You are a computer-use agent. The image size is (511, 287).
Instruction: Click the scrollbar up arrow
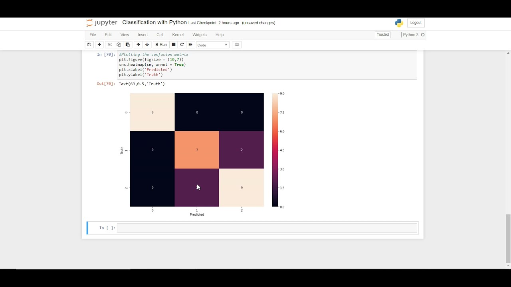pos(508,53)
